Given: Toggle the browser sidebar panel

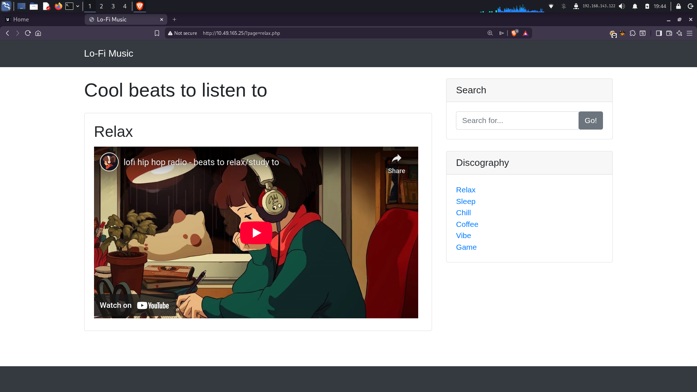Looking at the screenshot, I should coord(659,33).
